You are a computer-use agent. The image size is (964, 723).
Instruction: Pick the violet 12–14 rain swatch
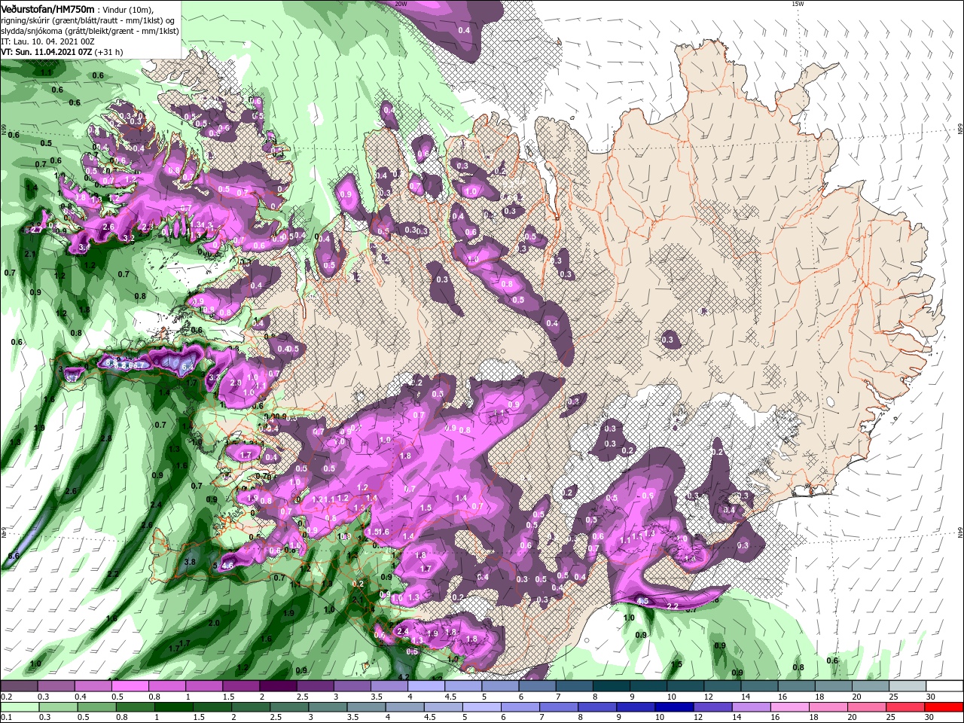pyautogui.click(x=712, y=706)
